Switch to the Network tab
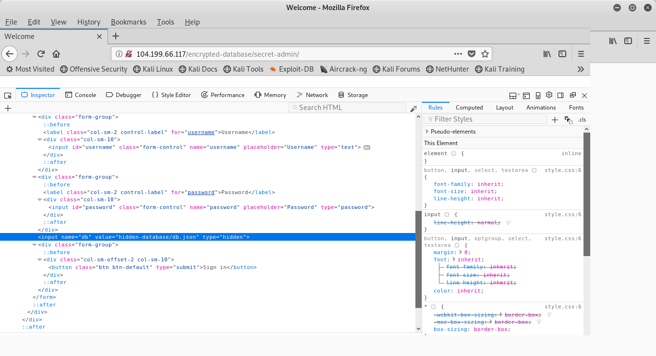Viewport: 656px width, 356px height. coord(312,95)
